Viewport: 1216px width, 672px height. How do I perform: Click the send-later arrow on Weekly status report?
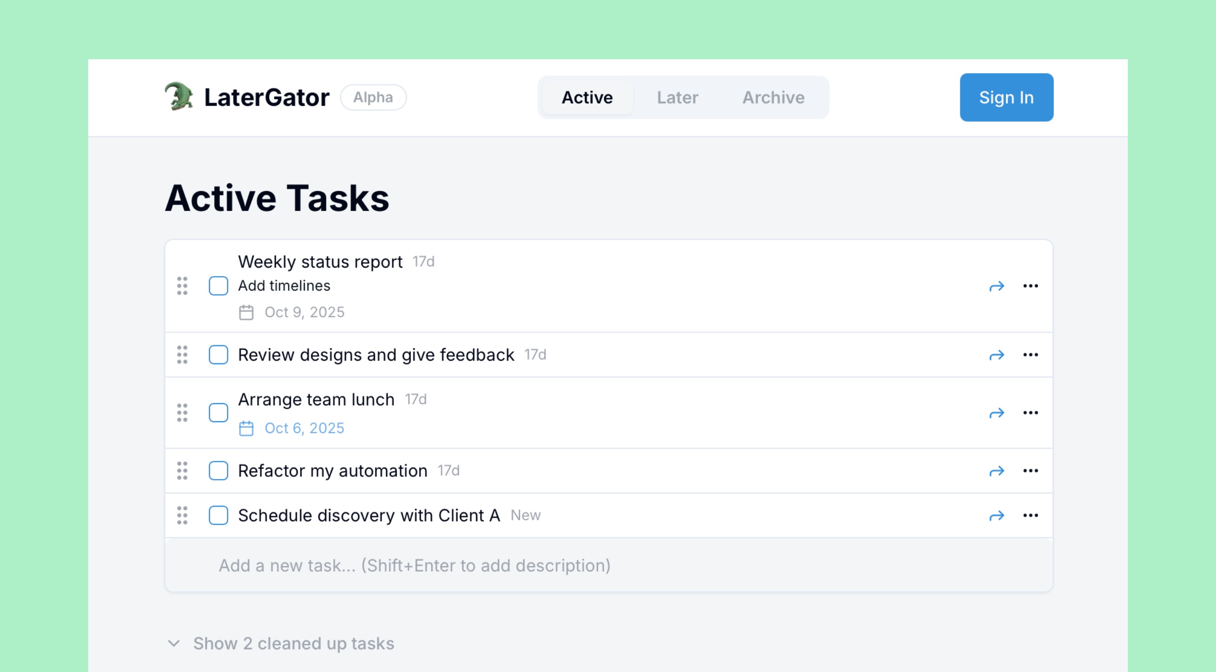(x=997, y=285)
